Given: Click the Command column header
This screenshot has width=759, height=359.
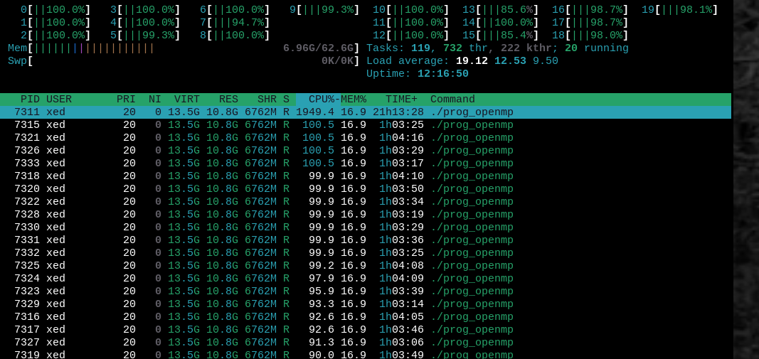Looking at the screenshot, I should (x=452, y=100).
